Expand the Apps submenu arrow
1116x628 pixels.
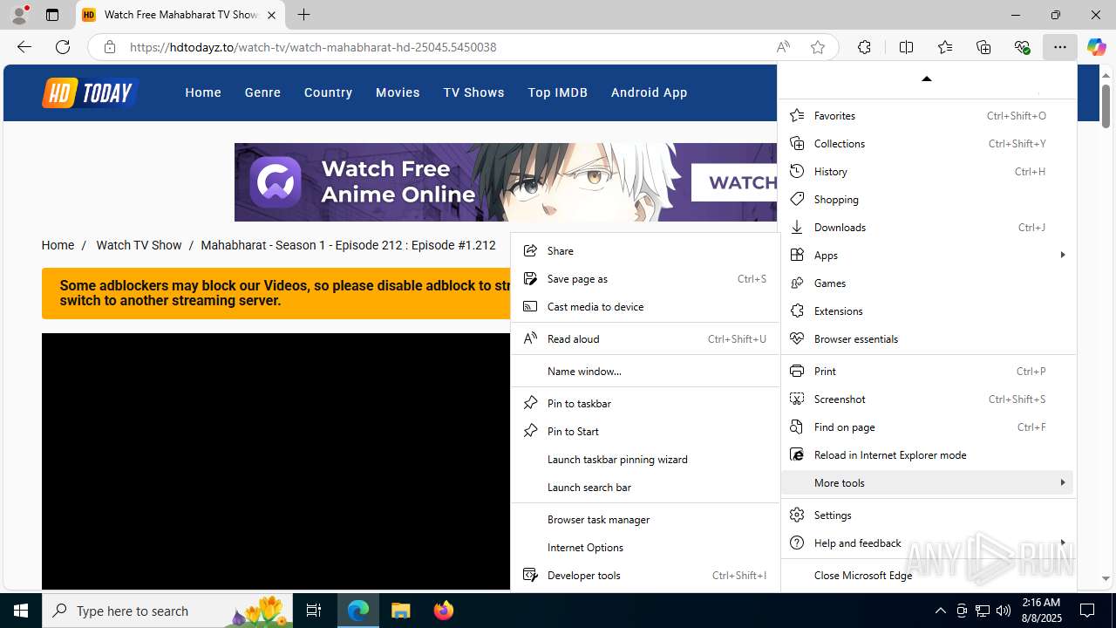(1062, 255)
